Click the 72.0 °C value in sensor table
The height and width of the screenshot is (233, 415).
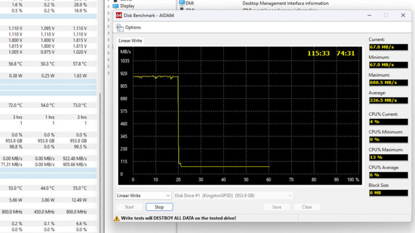click(16, 105)
